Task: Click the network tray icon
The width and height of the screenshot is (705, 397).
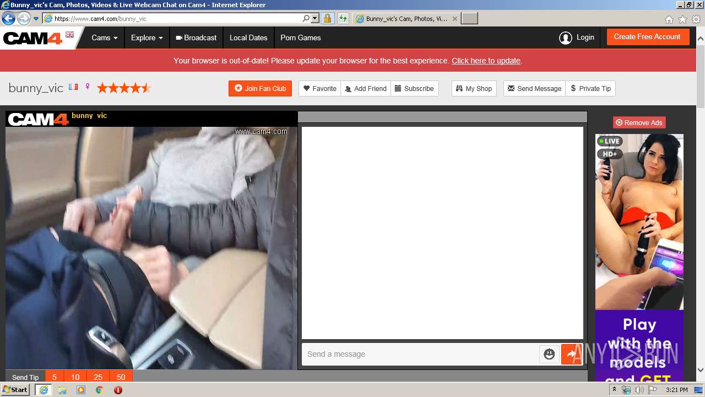Action: (626, 390)
